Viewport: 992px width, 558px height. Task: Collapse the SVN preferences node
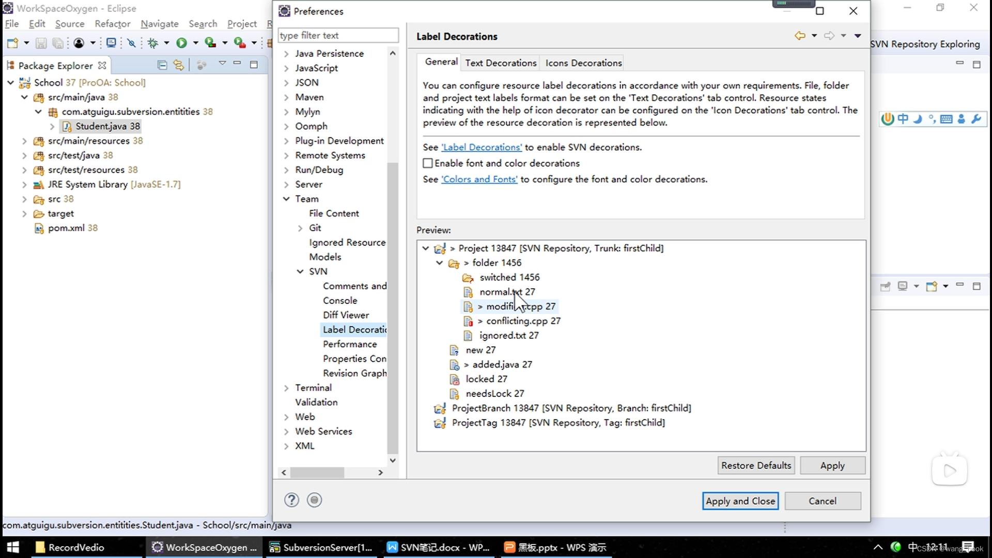pyautogui.click(x=300, y=271)
